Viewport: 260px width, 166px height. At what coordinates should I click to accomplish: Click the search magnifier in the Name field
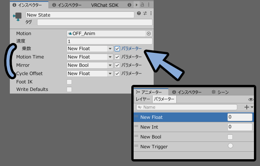point(140,107)
